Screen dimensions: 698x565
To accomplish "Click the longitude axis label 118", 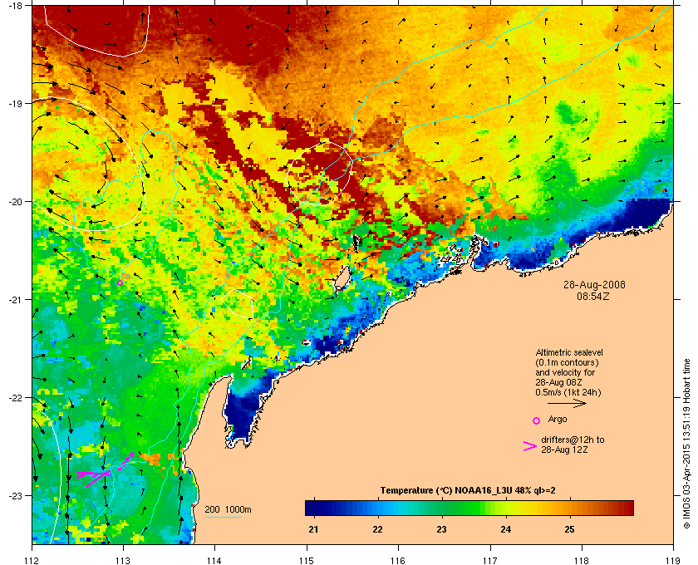I will [x=582, y=560].
